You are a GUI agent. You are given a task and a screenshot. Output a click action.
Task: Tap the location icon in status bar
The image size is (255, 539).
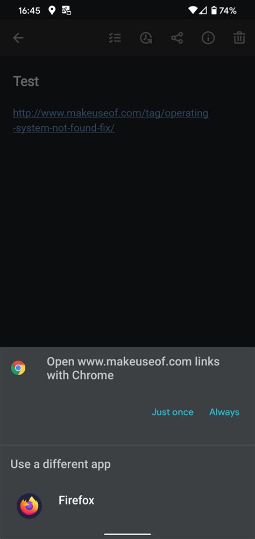tap(52, 10)
